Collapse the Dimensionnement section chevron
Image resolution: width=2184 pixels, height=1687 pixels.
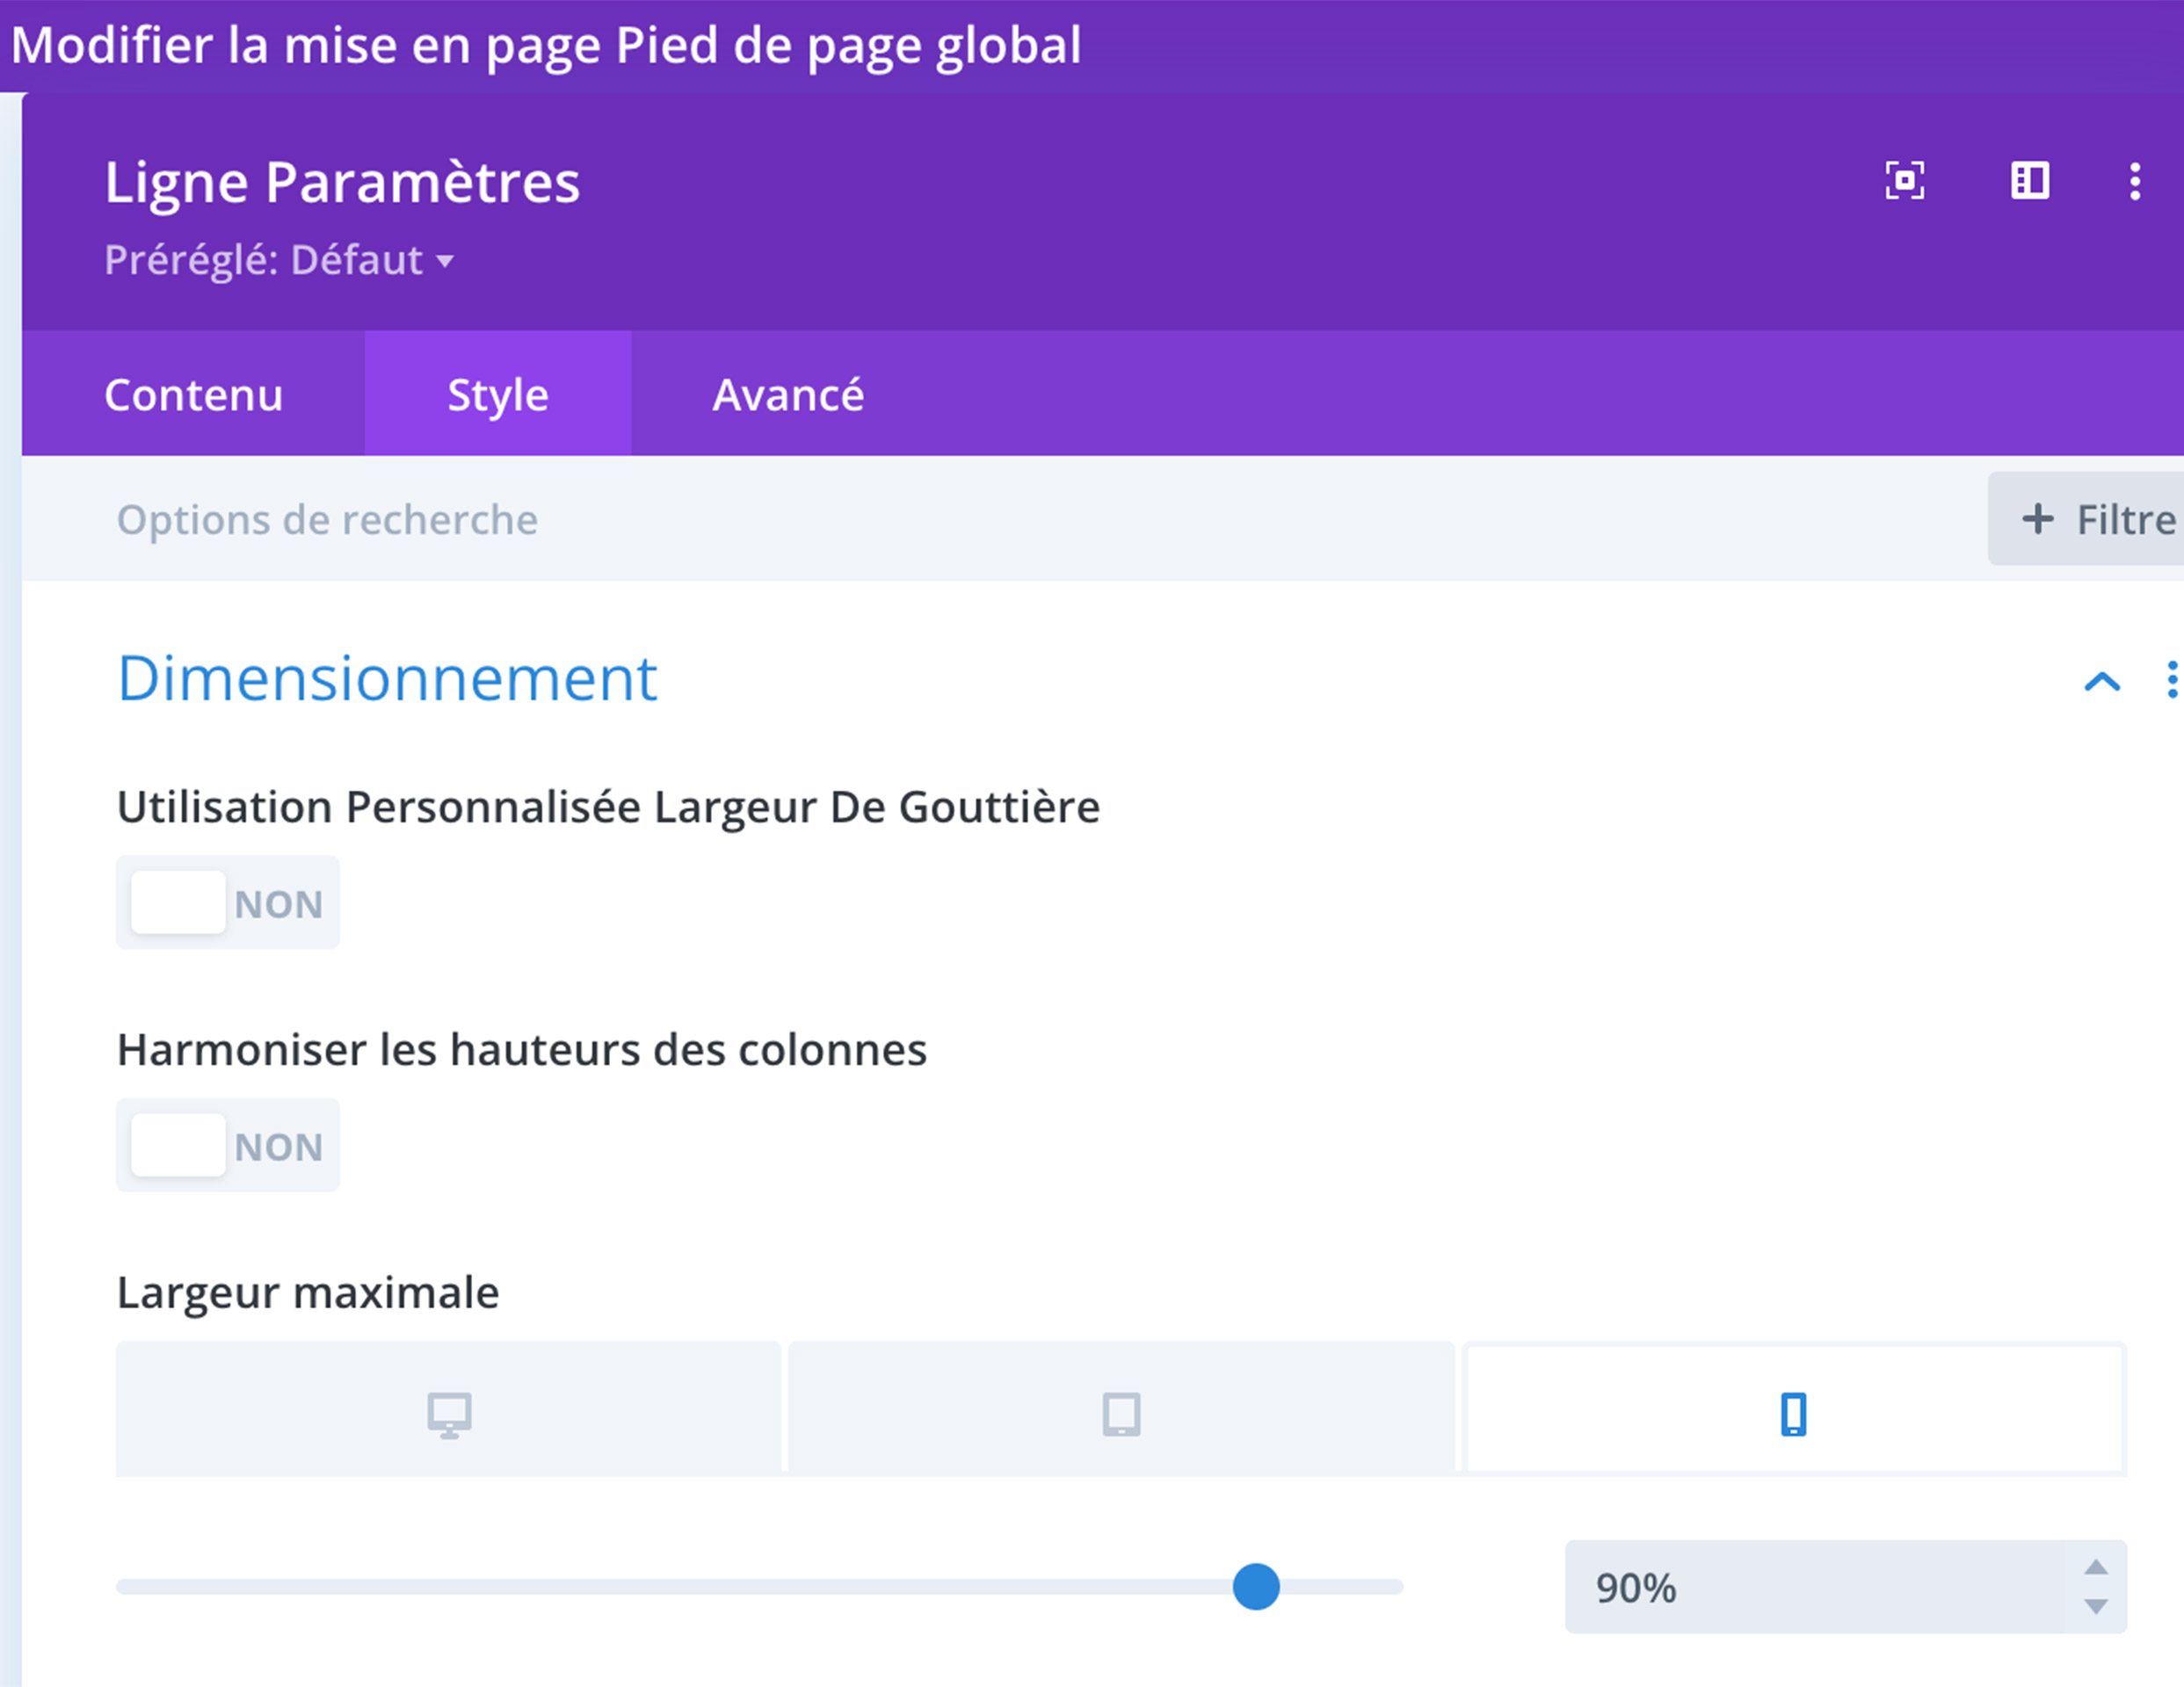point(2101,681)
